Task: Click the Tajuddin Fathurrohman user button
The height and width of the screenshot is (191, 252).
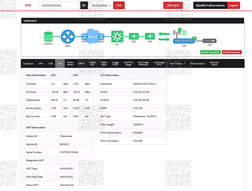Action: coord(210,6)
